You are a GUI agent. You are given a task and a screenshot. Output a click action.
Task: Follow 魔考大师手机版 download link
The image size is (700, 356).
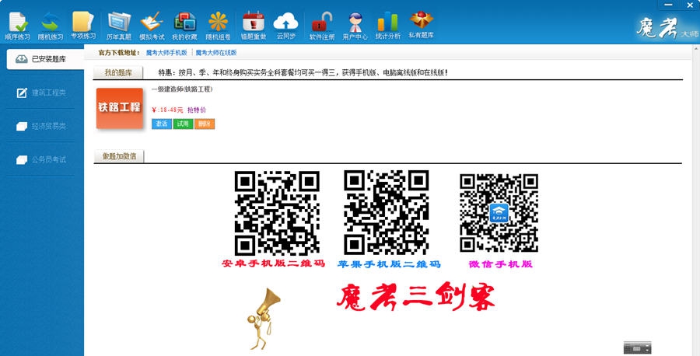[166, 53]
